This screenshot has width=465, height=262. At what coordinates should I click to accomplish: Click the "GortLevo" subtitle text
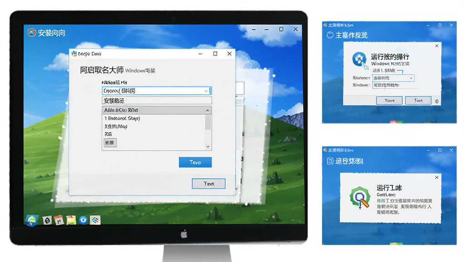pos(386,195)
